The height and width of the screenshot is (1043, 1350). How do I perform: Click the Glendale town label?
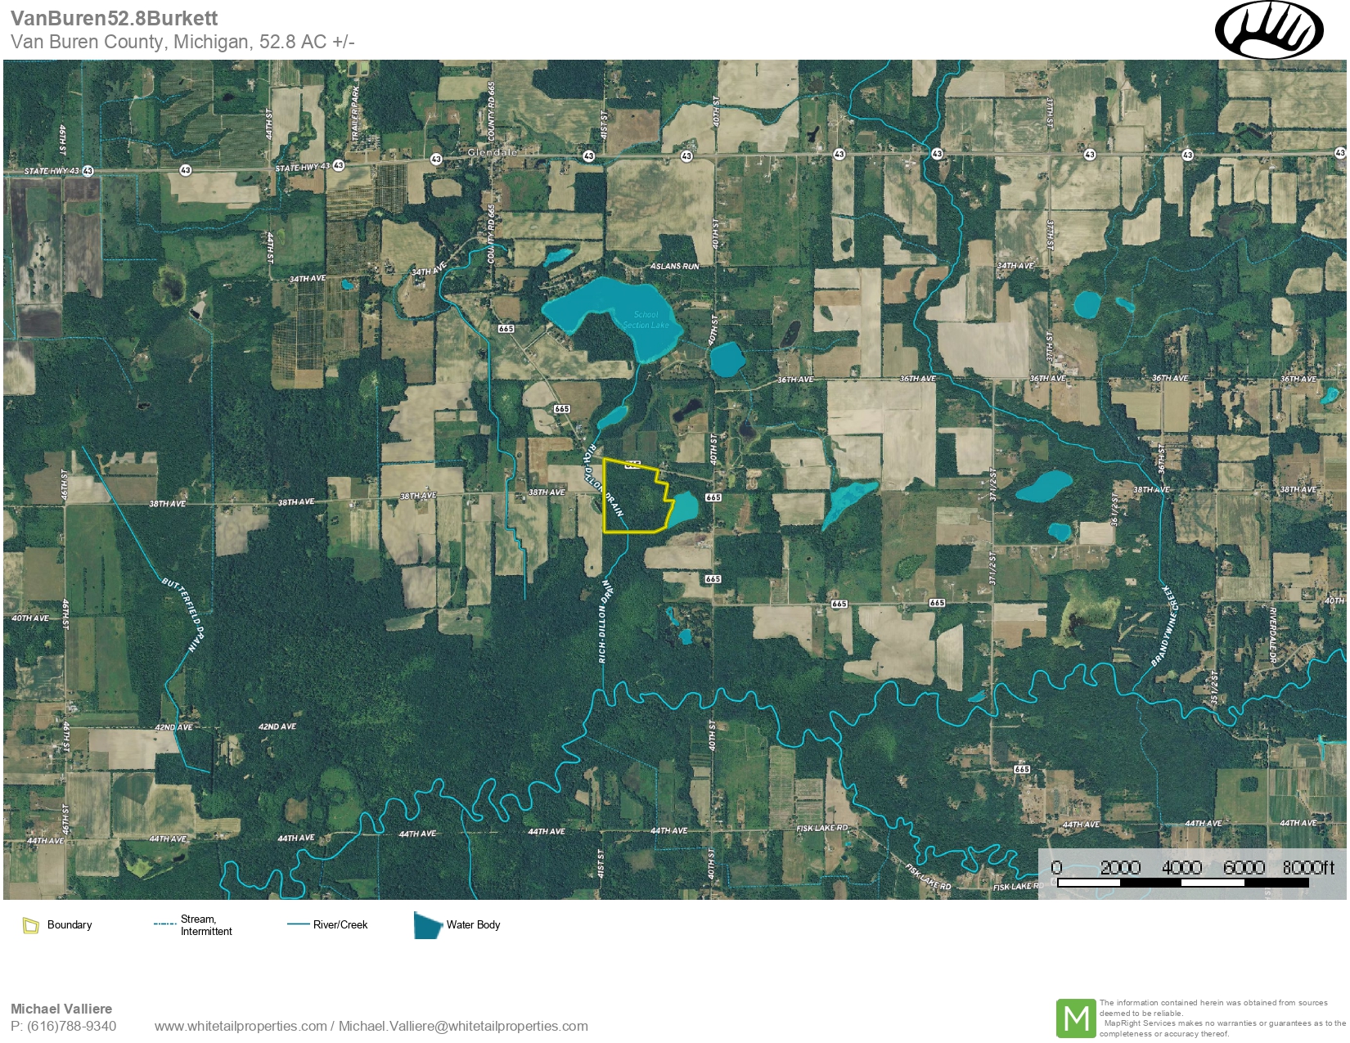click(x=492, y=152)
